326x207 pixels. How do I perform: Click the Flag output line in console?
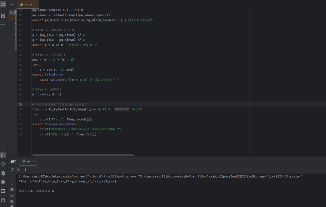click(67, 181)
